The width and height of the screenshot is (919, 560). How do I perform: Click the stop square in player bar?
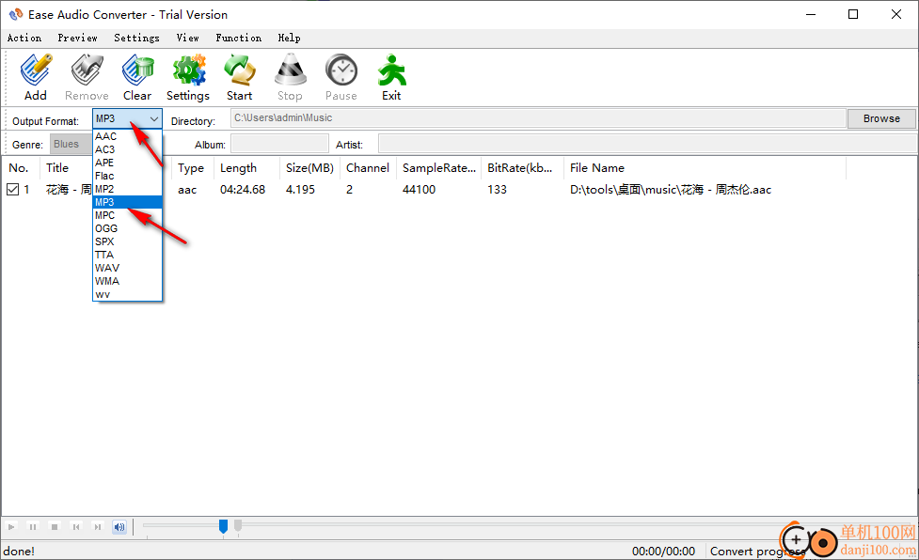(55, 527)
